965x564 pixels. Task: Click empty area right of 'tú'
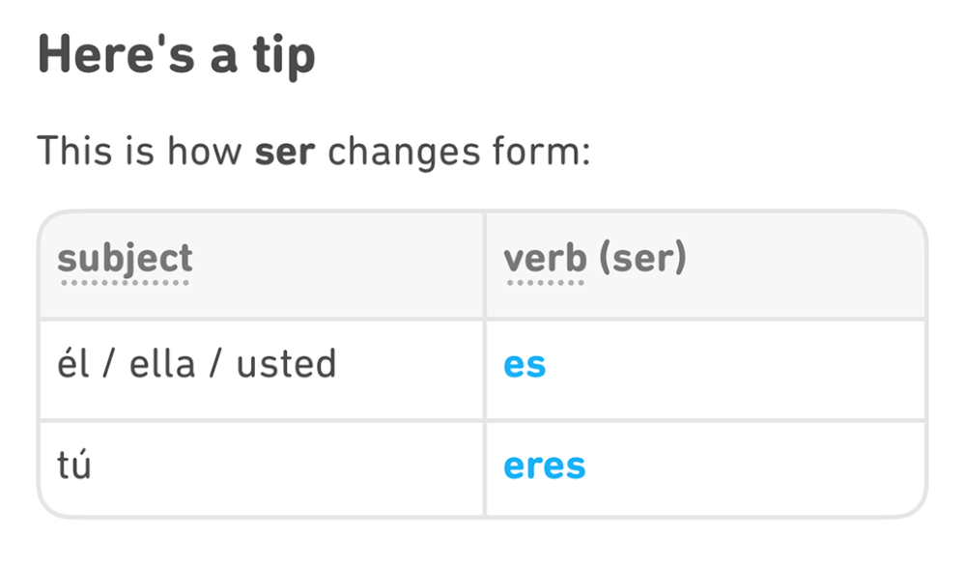tap(290, 466)
